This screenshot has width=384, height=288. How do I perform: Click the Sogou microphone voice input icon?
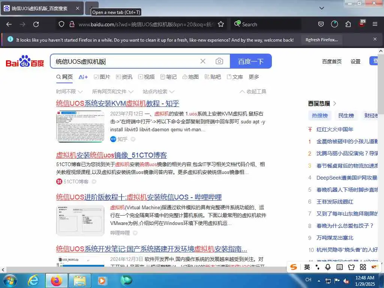(x=328, y=267)
